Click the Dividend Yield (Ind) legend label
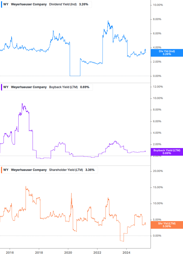Viewport: 183px width, 256px height. (63, 4)
